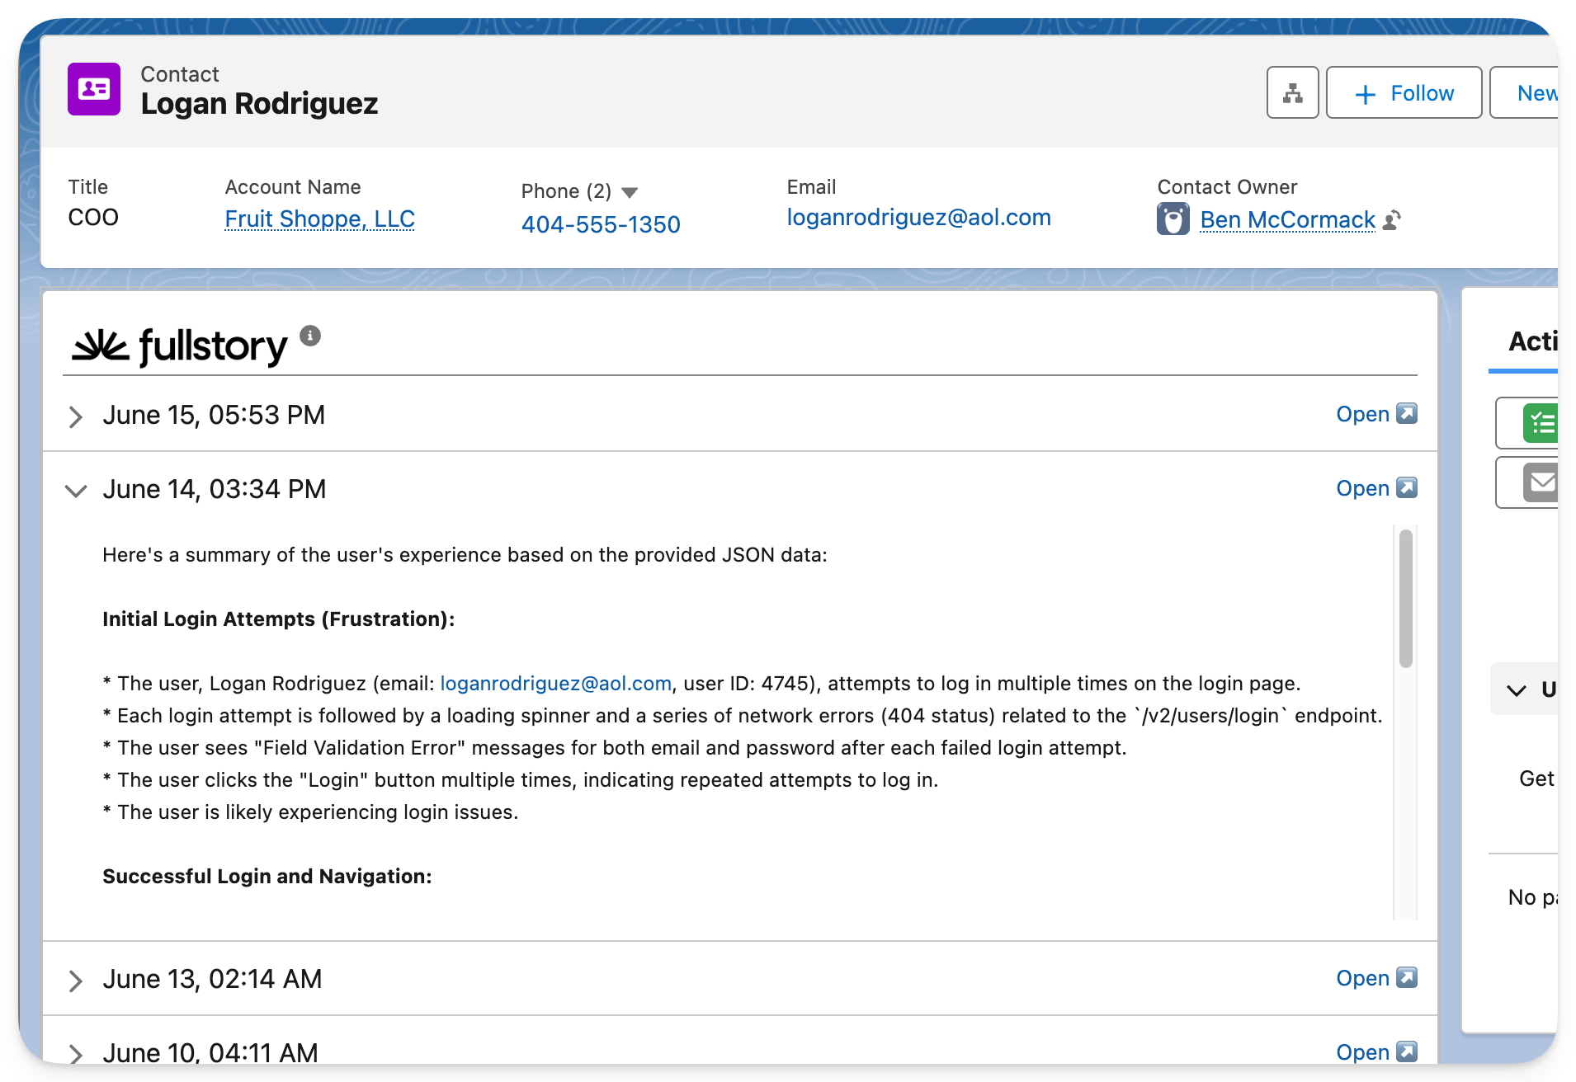Click the Logan Rodriguez contact name heading
This screenshot has width=1576, height=1082.
click(259, 104)
